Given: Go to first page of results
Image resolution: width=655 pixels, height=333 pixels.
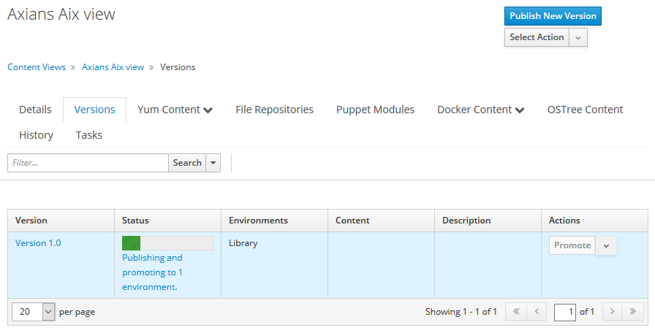Looking at the screenshot, I should (515, 312).
